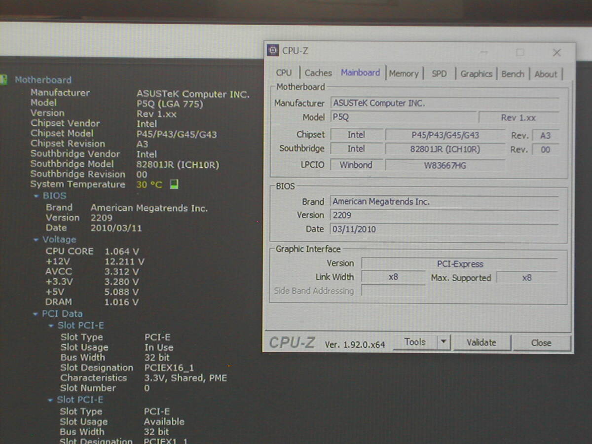Image resolution: width=592 pixels, height=444 pixels.
Task: Collapse the second Slot PCI-E node
Action: pyautogui.click(x=51, y=400)
